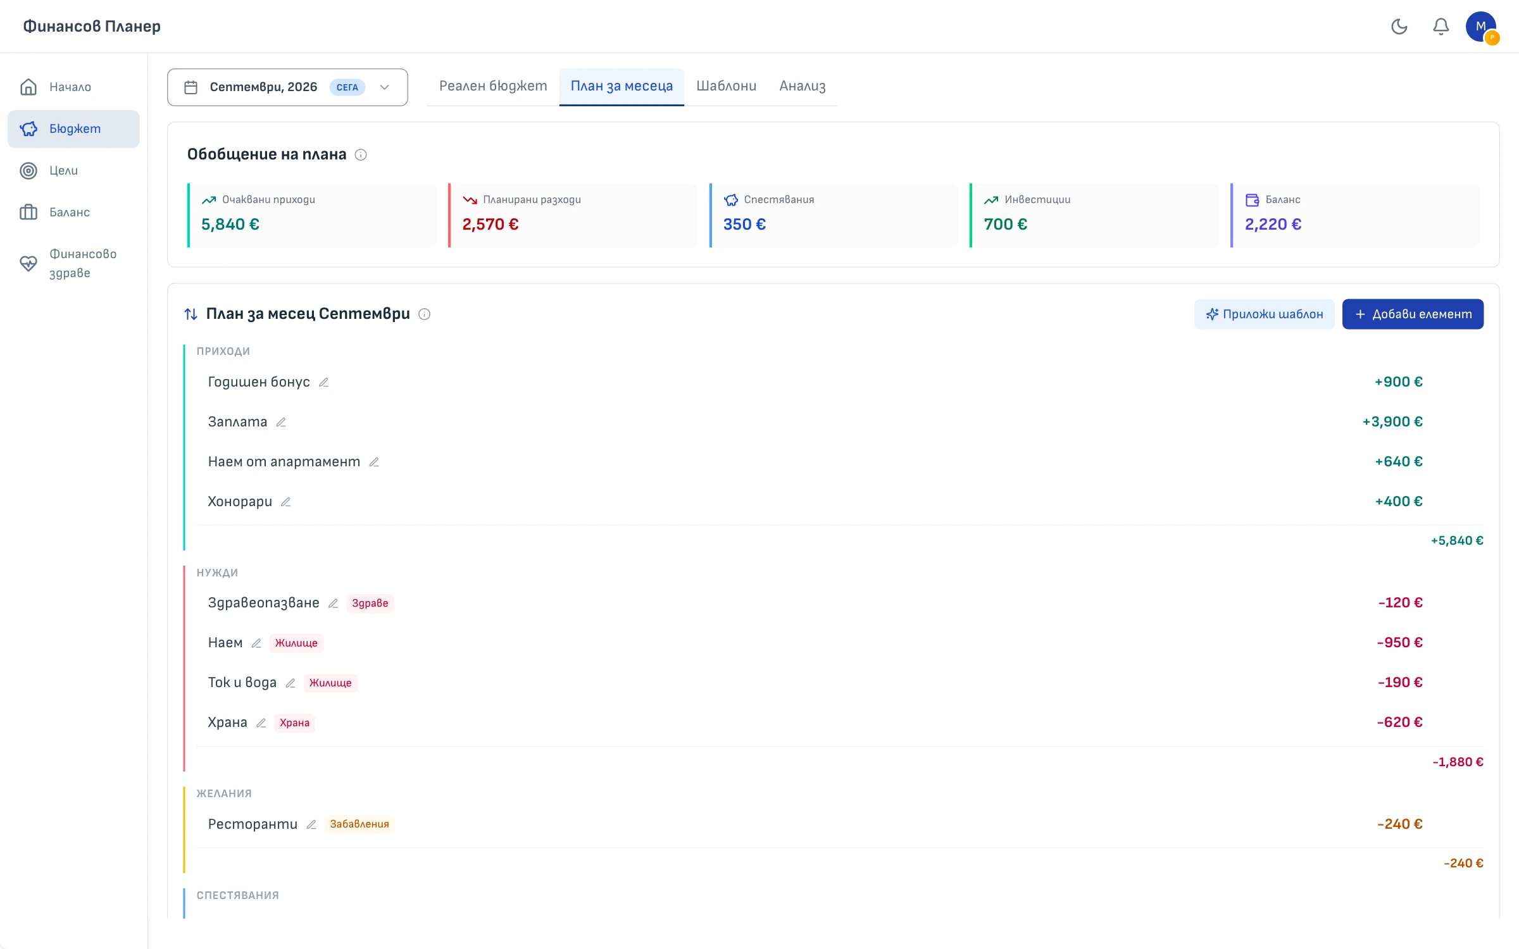Click the Здраве category tag
Viewport: 1519px width, 949px height.
point(370,604)
